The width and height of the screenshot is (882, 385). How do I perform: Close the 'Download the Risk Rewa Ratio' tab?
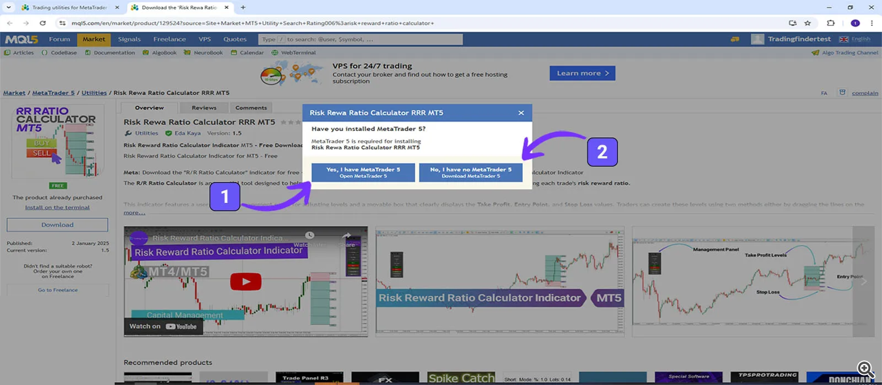click(228, 8)
